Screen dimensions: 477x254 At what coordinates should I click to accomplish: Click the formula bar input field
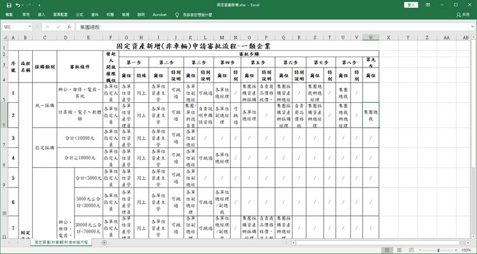click(x=272, y=27)
